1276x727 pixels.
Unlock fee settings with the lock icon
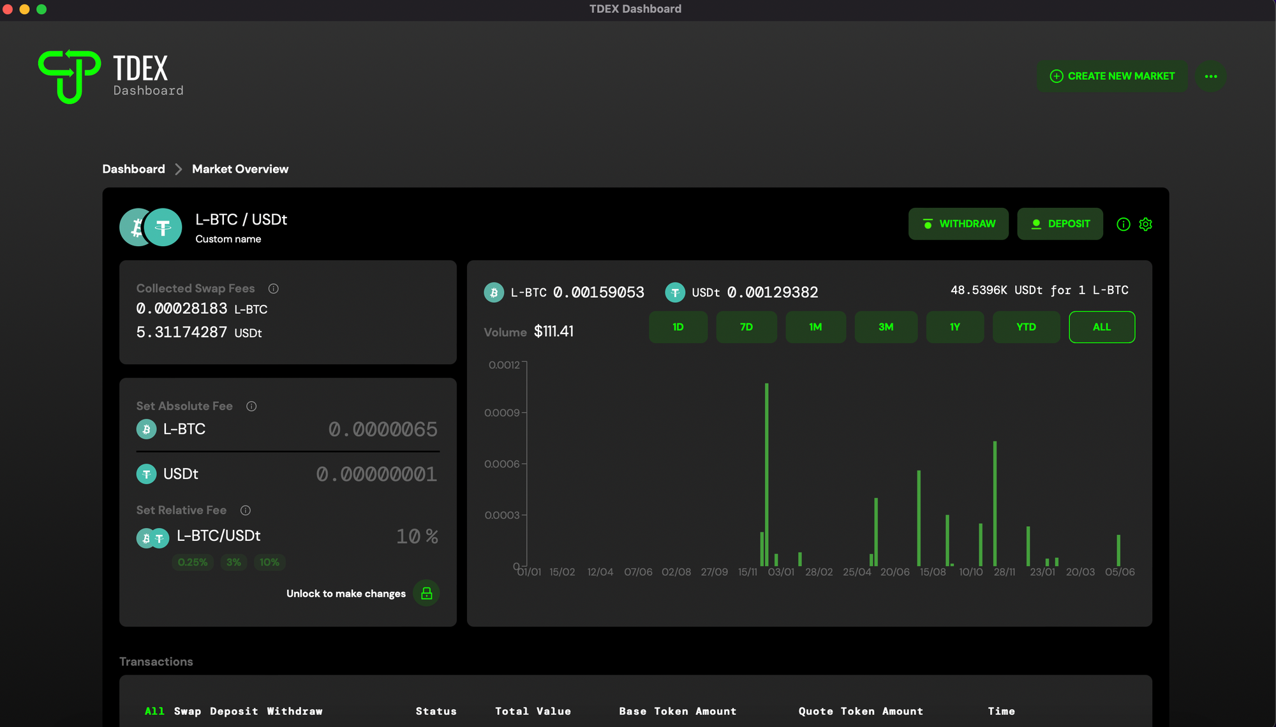[427, 594]
